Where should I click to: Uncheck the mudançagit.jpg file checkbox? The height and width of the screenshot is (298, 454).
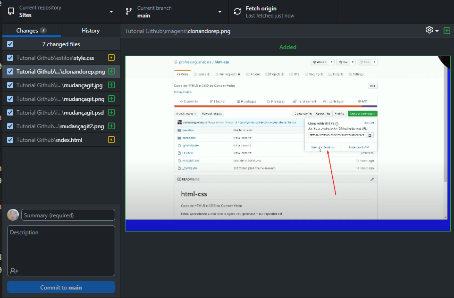coord(10,85)
